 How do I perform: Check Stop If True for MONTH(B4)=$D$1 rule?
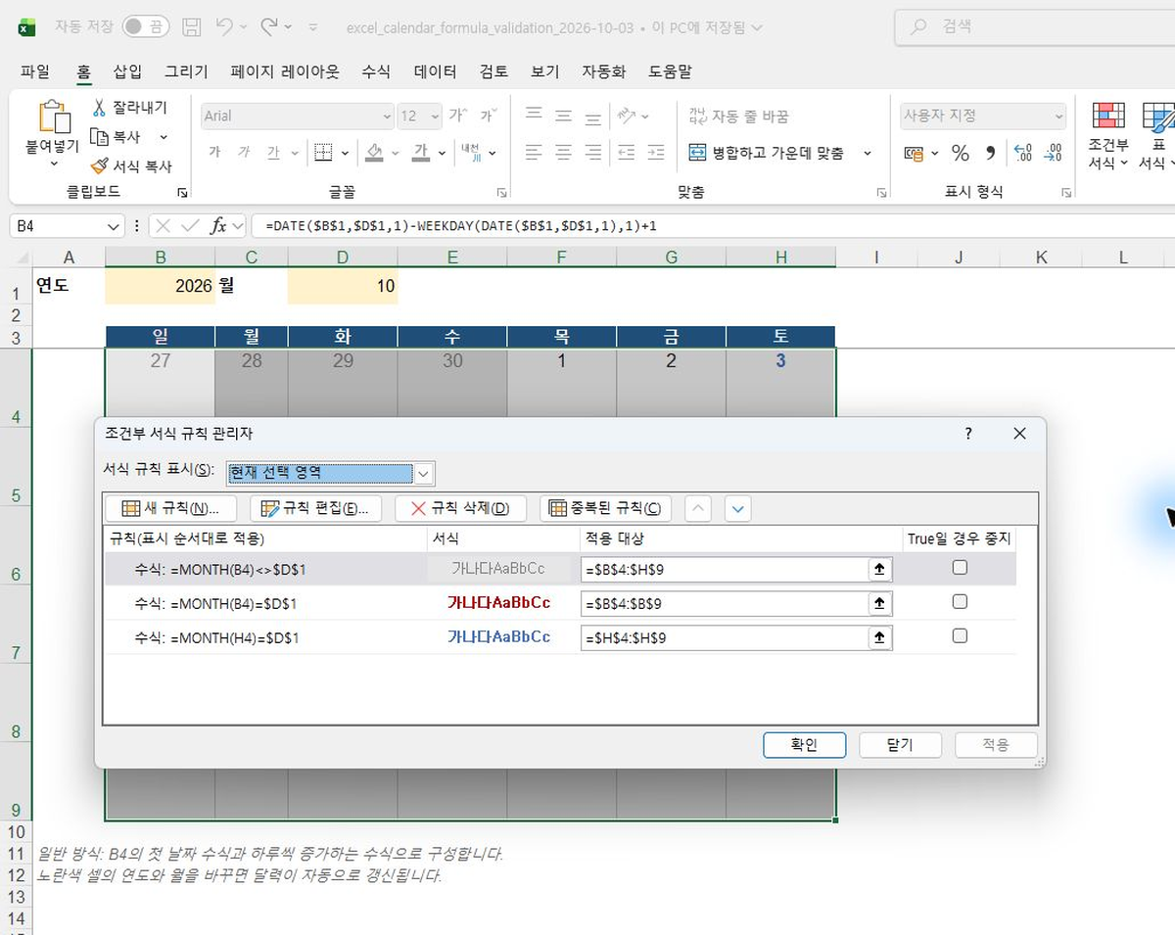click(960, 602)
